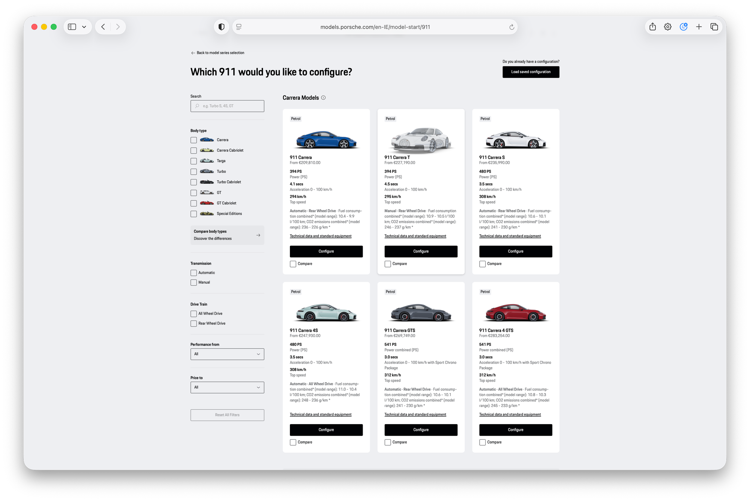
Task: Configure the 911 Carrera 4S
Action: point(326,430)
